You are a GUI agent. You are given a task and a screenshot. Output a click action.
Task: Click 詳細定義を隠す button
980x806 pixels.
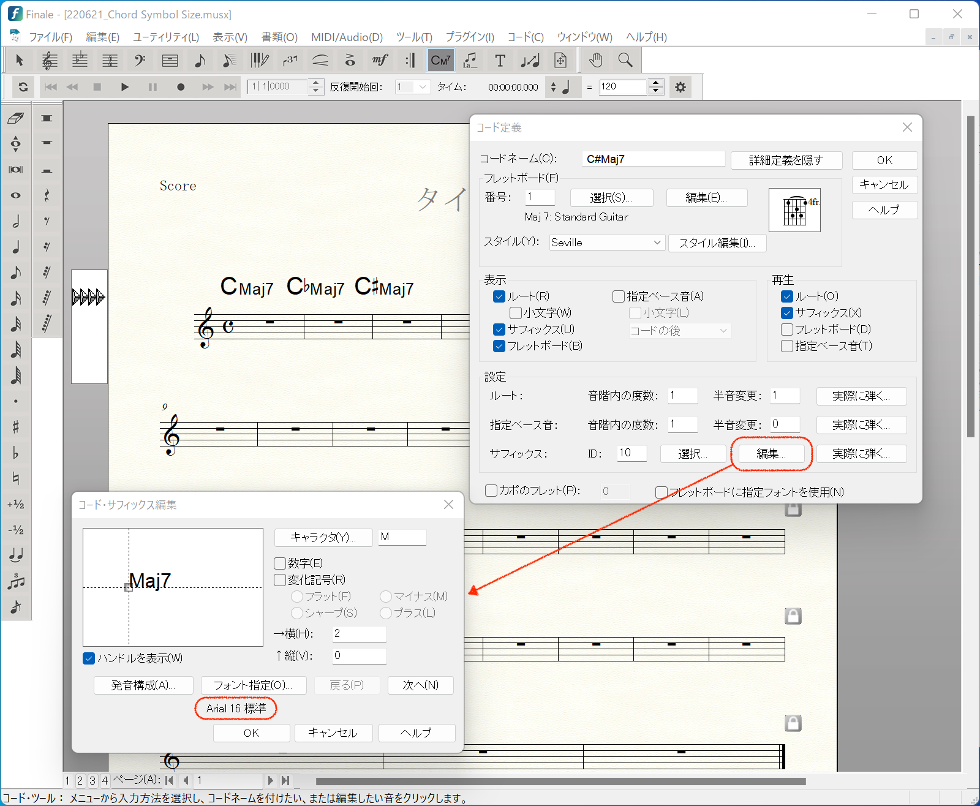click(x=786, y=160)
